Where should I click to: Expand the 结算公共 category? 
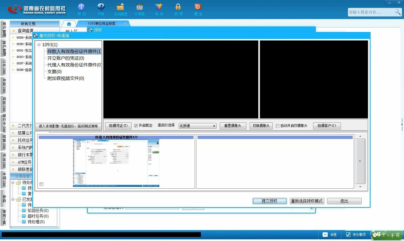click(13, 133)
